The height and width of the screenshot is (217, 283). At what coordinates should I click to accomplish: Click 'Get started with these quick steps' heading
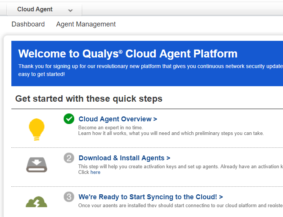click(x=89, y=99)
